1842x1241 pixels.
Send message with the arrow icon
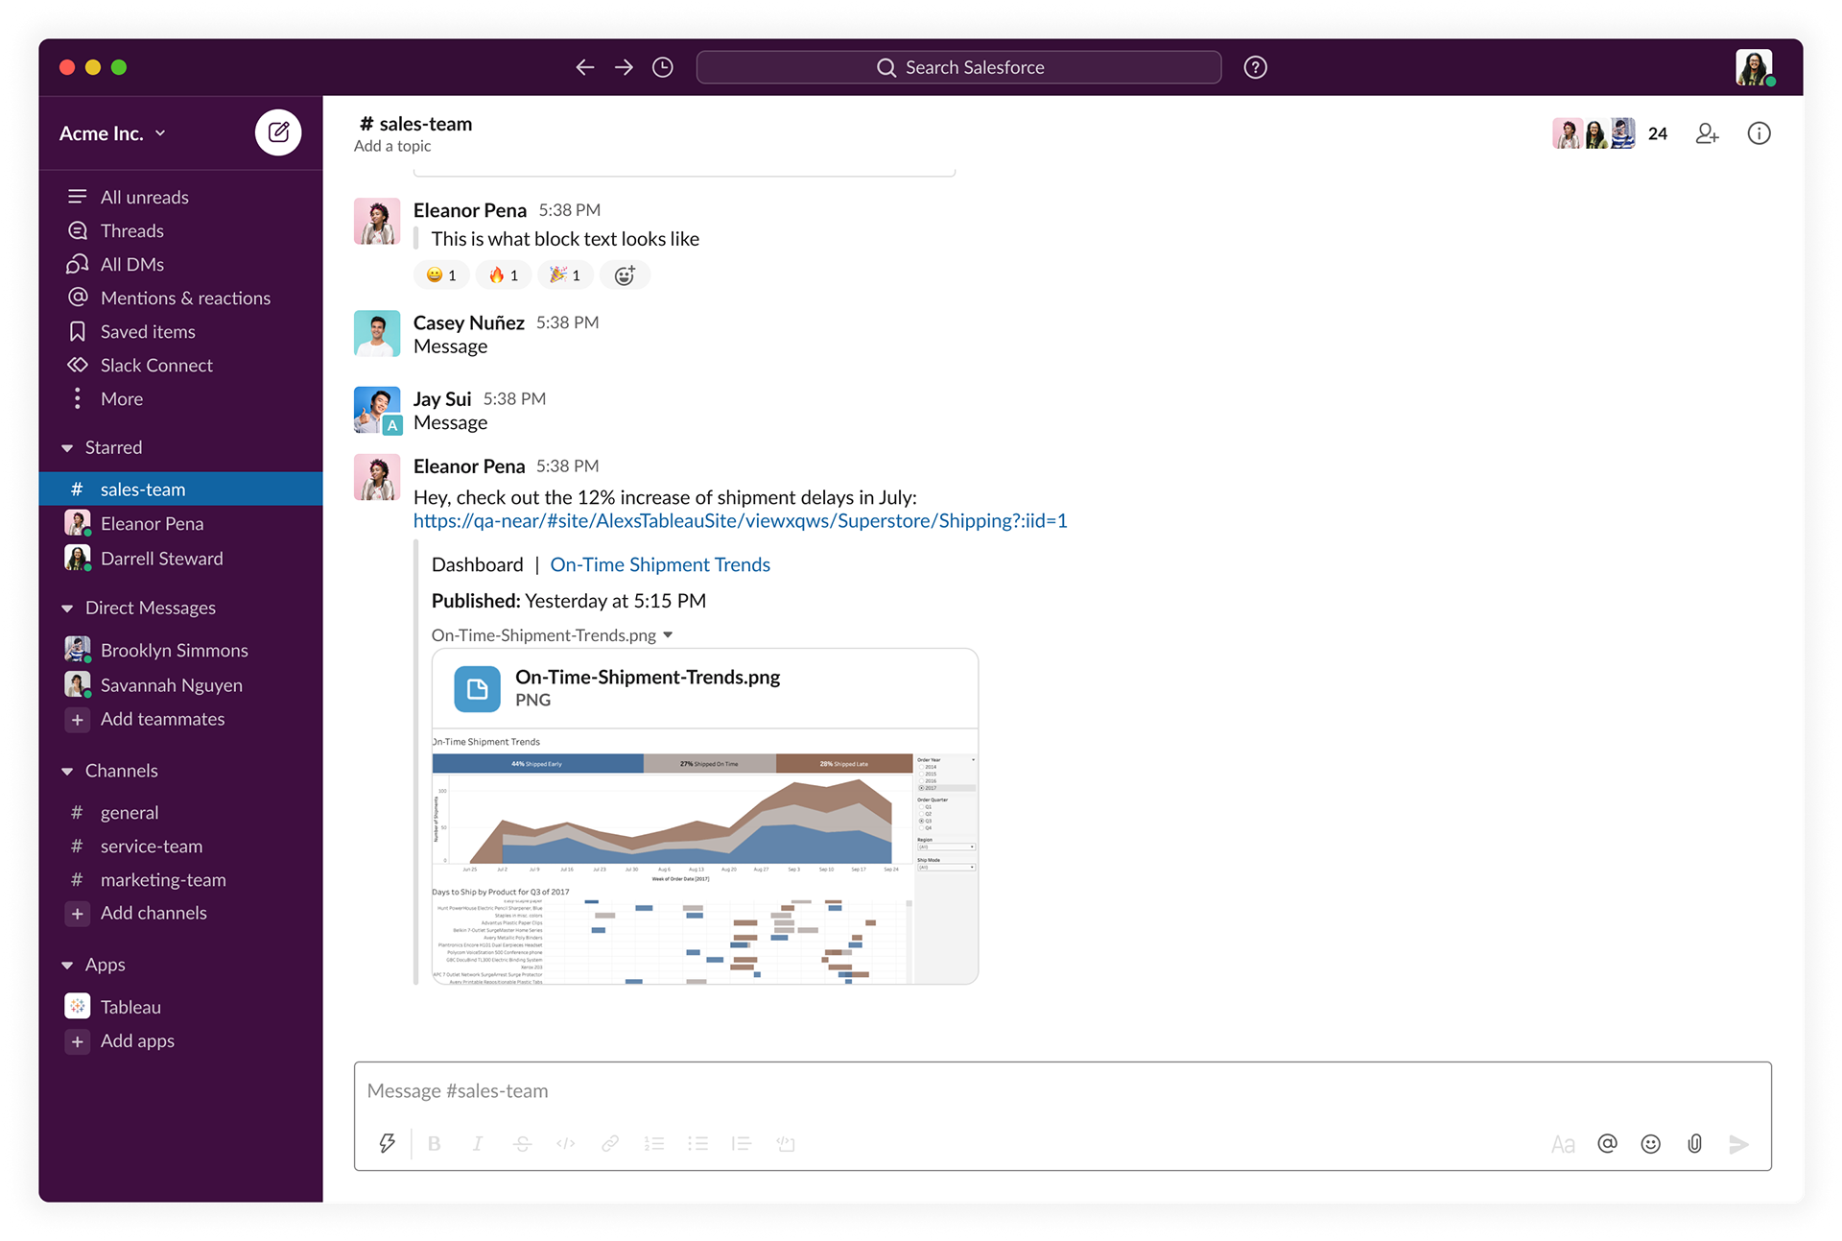[x=1738, y=1143]
